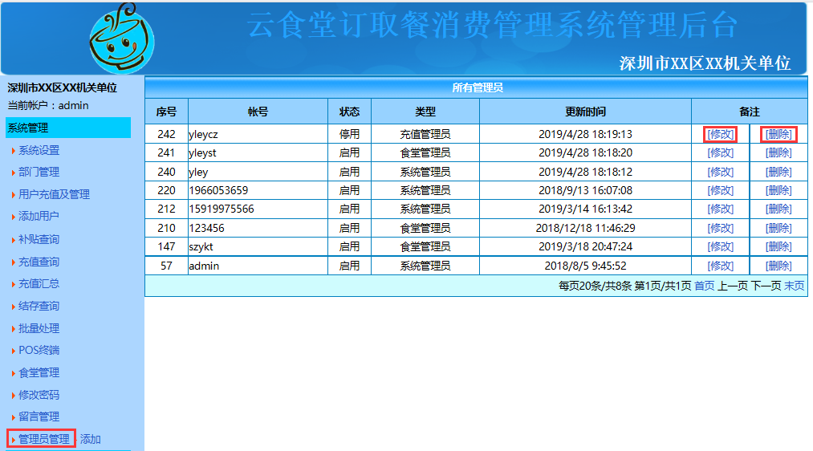Open 充值汇总 in the sidebar
The width and height of the screenshot is (813, 451).
click(39, 283)
